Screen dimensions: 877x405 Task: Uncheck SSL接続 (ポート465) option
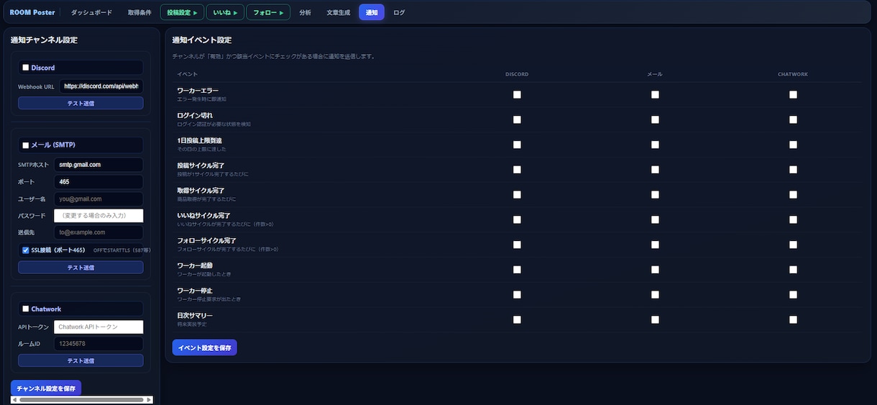coord(26,250)
